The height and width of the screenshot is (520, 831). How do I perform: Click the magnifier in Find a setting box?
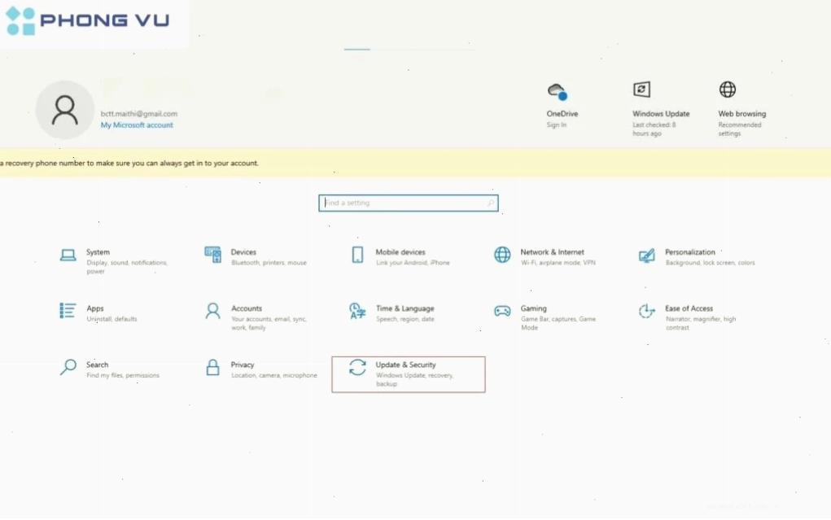[491, 203]
